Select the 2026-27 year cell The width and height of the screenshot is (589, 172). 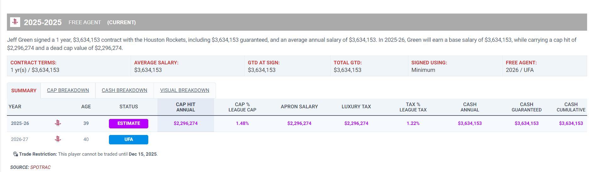click(x=20, y=139)
